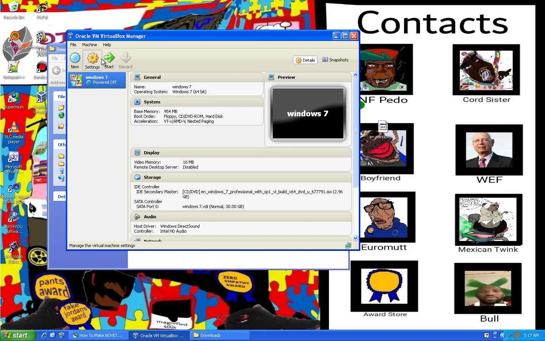Switch to the Details view
Screen dimensions: 545x341
pyautogui.click(x=305, y=60)
